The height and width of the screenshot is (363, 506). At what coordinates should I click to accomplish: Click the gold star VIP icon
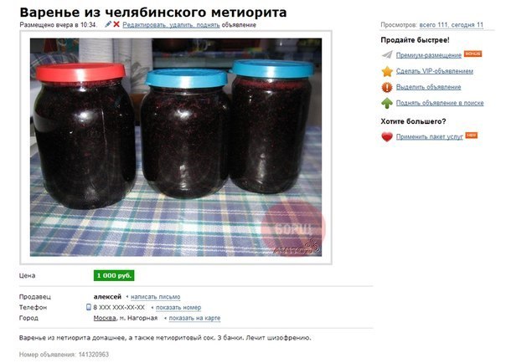387,71
